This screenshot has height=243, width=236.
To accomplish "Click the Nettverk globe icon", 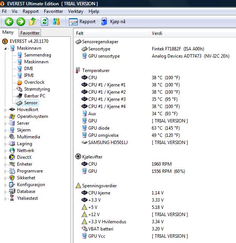I will click(x=12, y=151).
